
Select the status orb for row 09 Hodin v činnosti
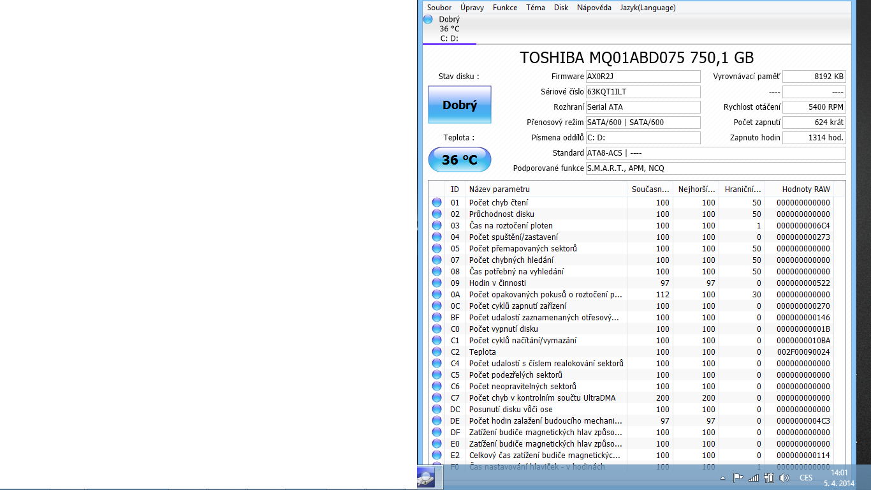pyautogui.click(x=437, y=283)
